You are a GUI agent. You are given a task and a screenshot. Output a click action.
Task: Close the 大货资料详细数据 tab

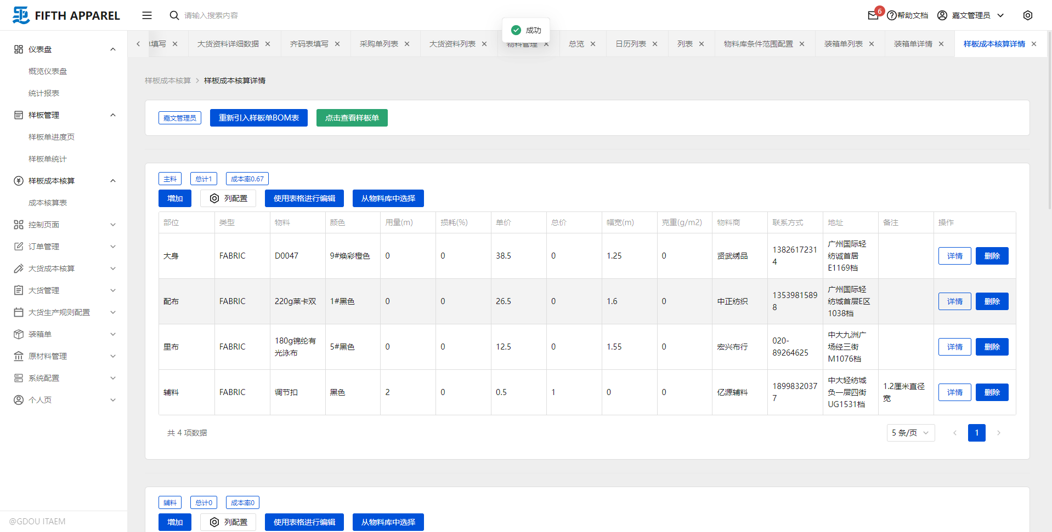point(268,44)
